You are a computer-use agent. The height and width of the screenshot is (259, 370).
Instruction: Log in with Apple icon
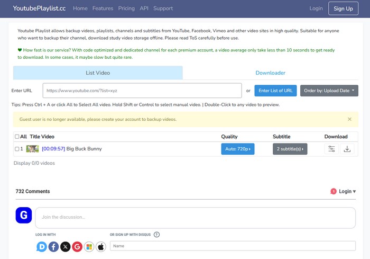tap(101, 247)
